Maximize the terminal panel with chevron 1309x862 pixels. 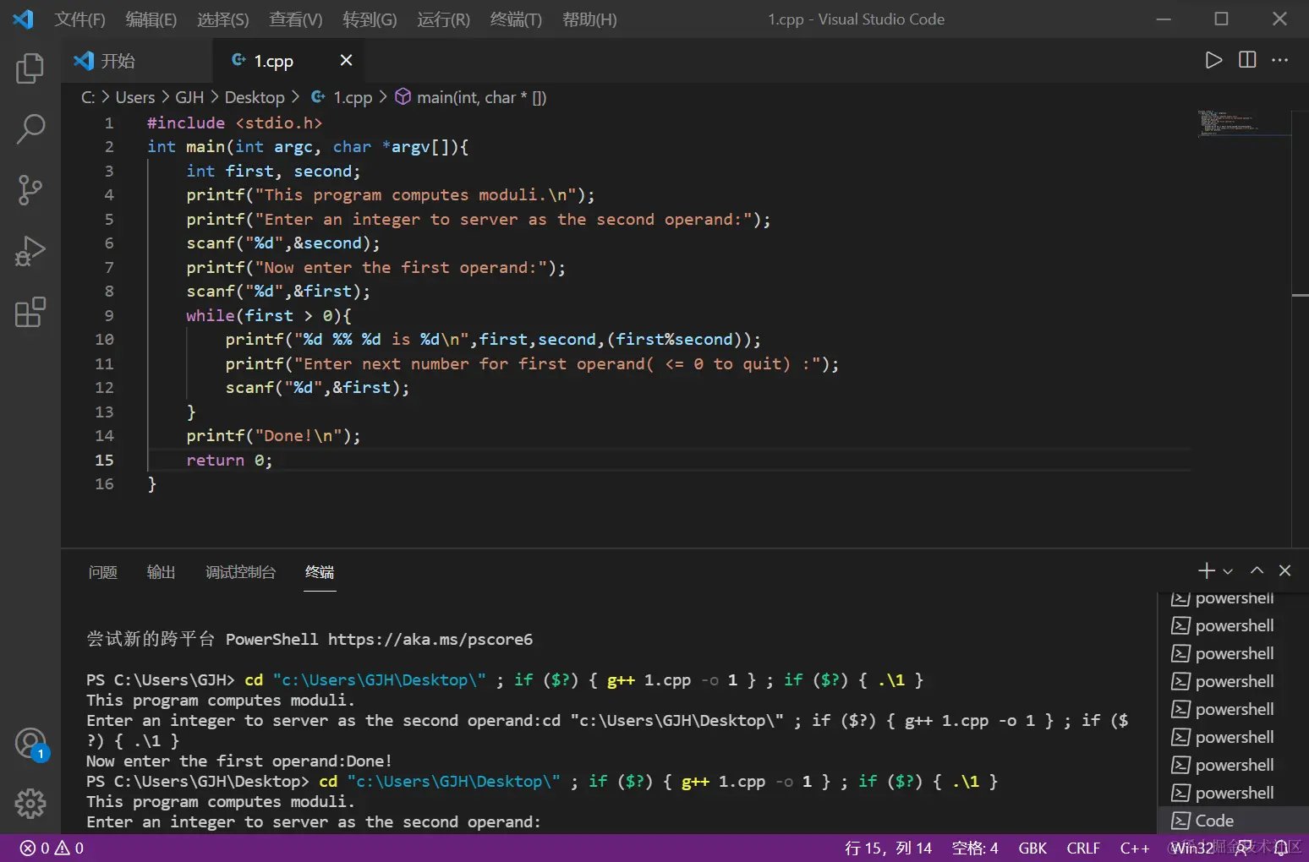click(1257, 570)
